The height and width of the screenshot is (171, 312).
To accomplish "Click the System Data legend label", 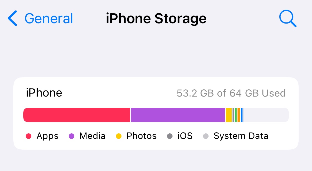I will [x=241, y=136].
